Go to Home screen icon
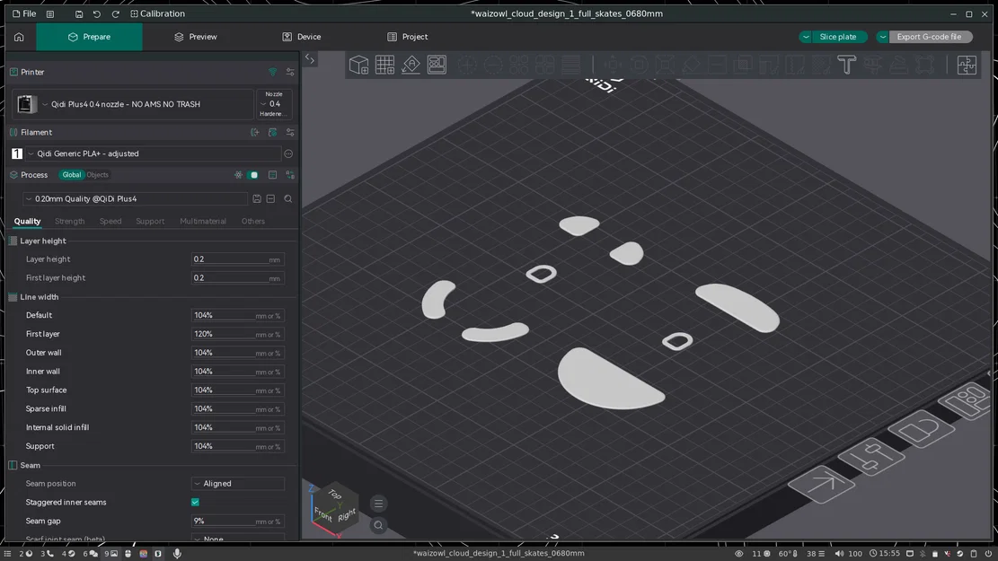Viewport: 998px width, 561px height. point(19,37)
